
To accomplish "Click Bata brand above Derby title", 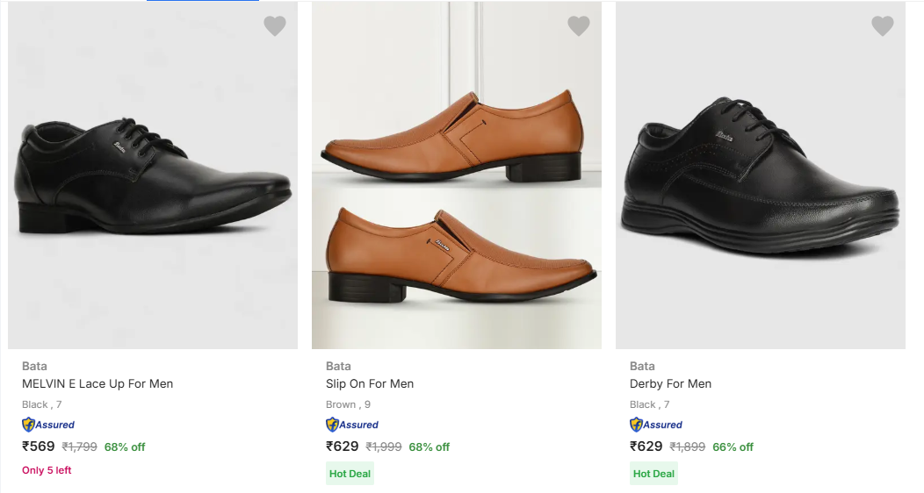I will pyautogui.click(x=642, y=366).
